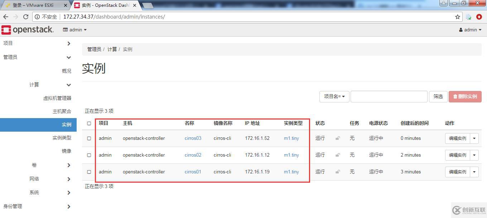Check the checkbox for cirros01
The height and width of the screenshot is (218, 487).
pos(89,172)
